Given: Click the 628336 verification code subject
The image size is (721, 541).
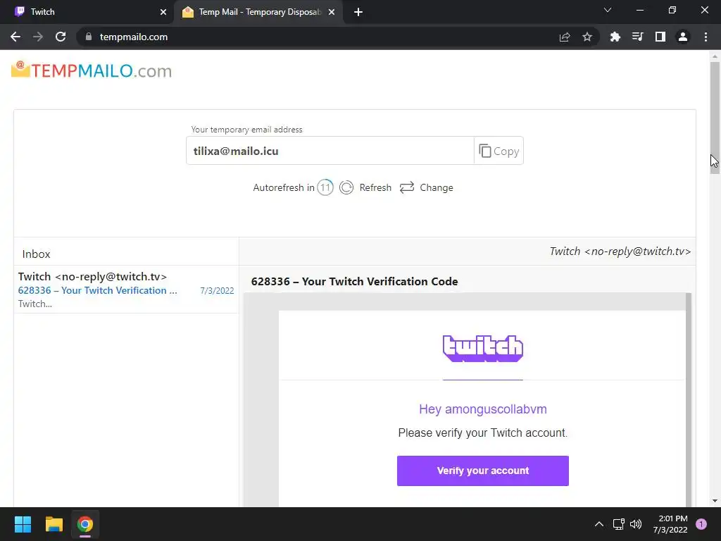Looking at the screenshot, I should (355, 282).
